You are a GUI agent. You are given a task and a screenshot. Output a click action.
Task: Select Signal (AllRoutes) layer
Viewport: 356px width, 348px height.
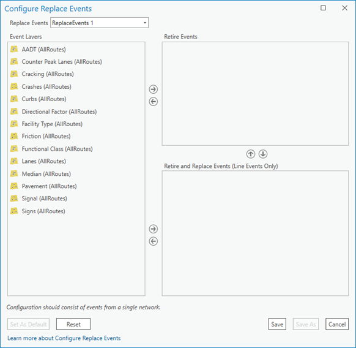point(44,199)
